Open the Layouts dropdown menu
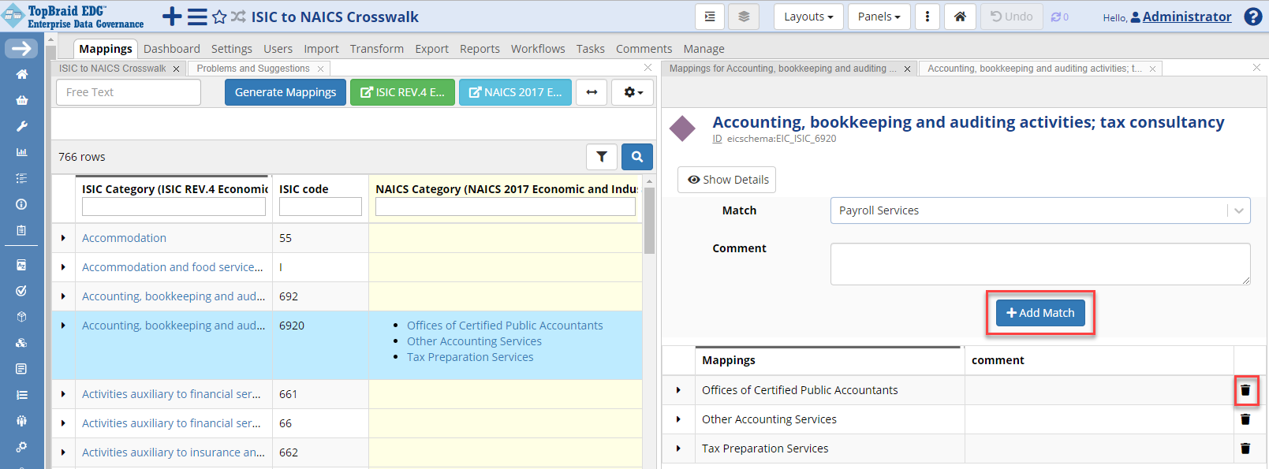Viewport: 1269px width, 469px height. (808, 17)
